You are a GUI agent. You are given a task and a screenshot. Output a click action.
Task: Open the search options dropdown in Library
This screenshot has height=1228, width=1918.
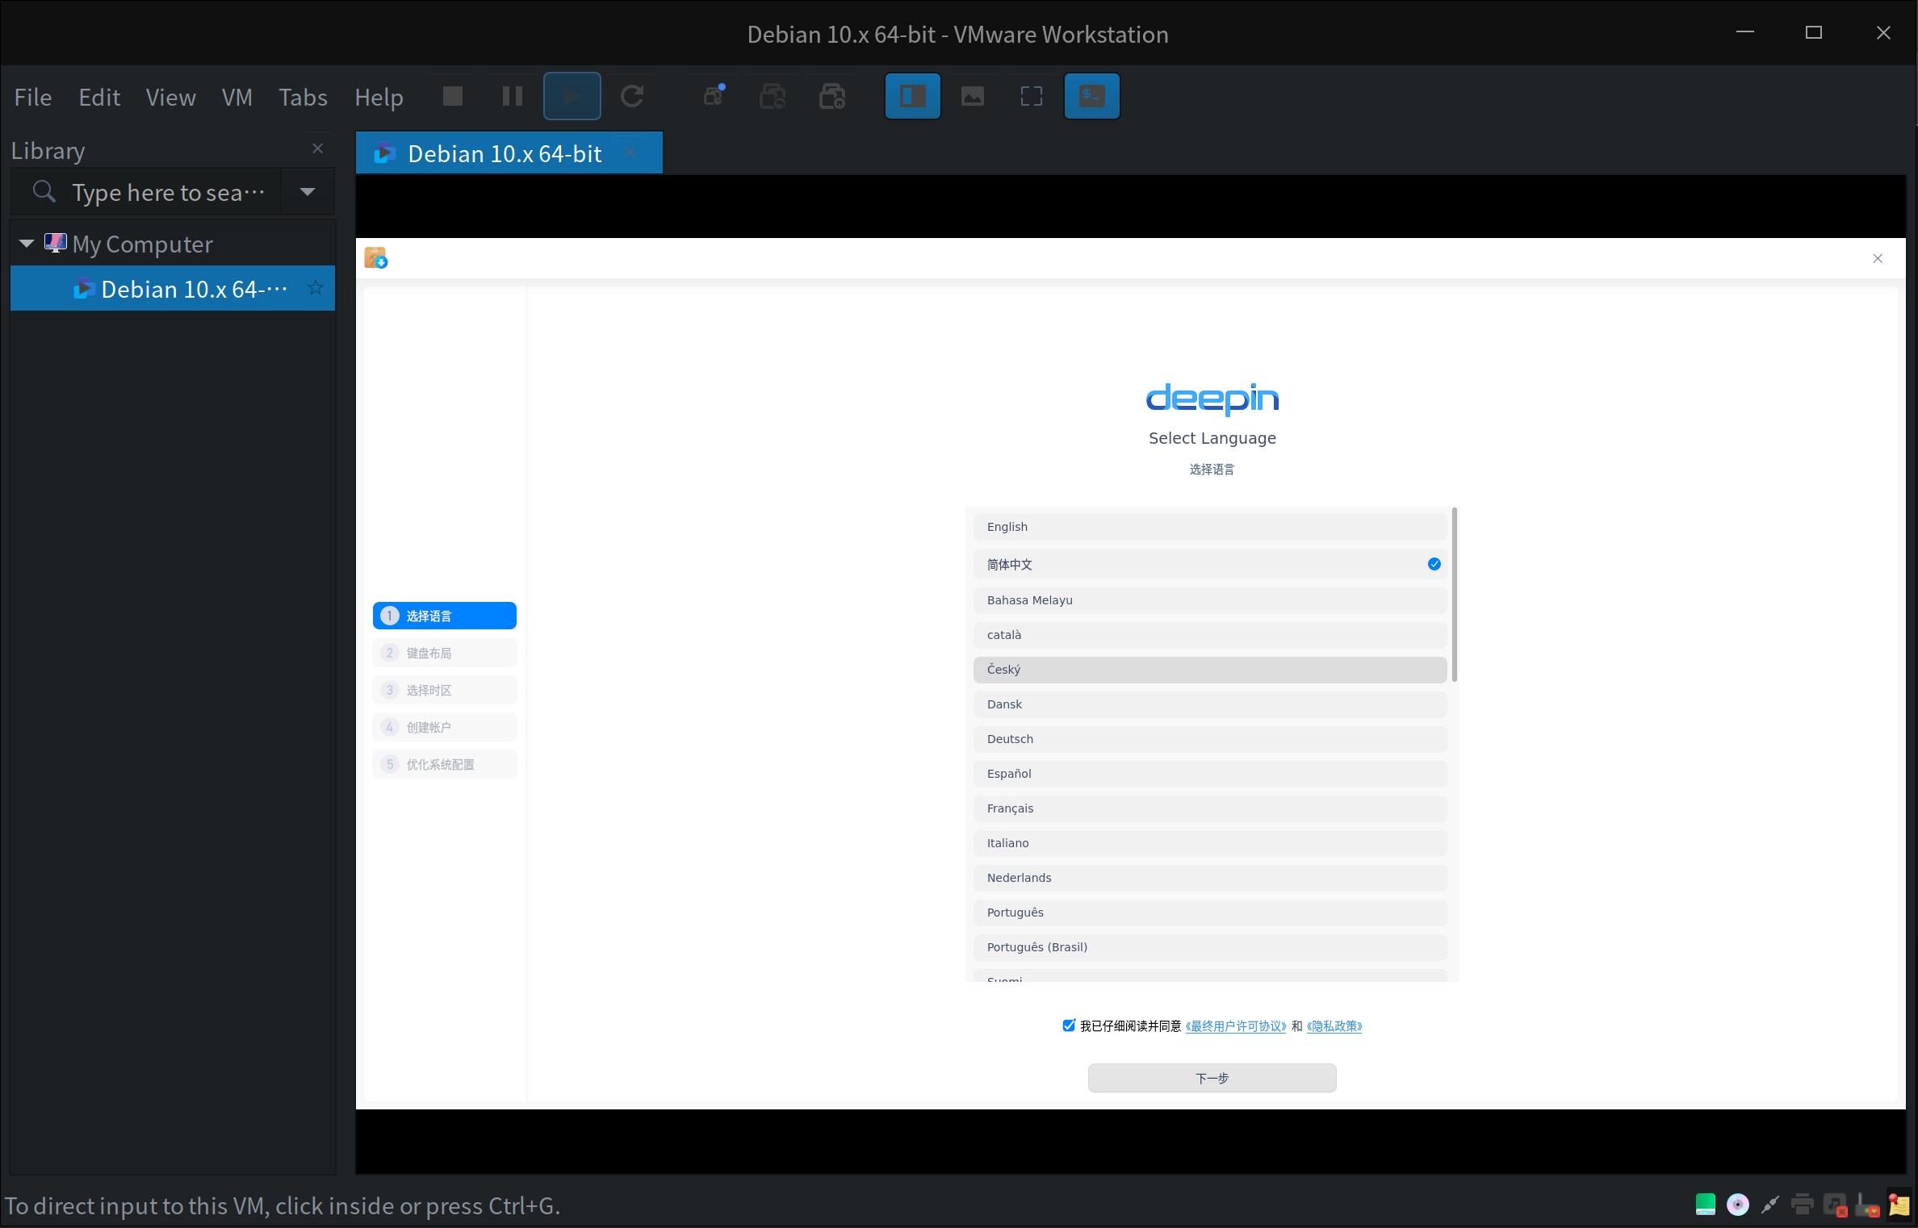click(x=307, y=192)
